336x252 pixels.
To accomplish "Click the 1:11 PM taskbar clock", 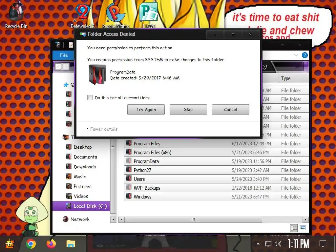I will coord(298,244).
